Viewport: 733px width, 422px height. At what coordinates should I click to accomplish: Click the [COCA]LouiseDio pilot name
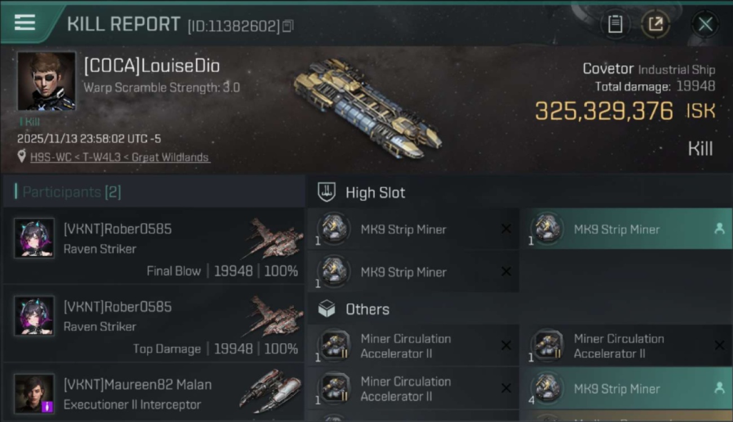coord(152,66)
